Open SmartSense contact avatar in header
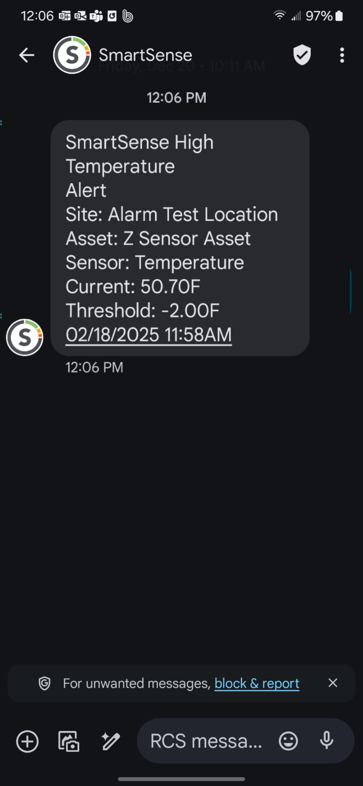363x786 pixels. pyautogui.click(x=72, y=55)
